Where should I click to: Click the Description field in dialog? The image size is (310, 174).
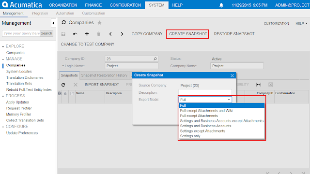205,92
